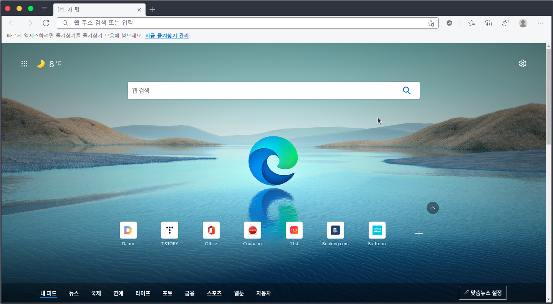Screen dimensions: 553x304
Task: Open the Collections panel
Action: [488, 23]
